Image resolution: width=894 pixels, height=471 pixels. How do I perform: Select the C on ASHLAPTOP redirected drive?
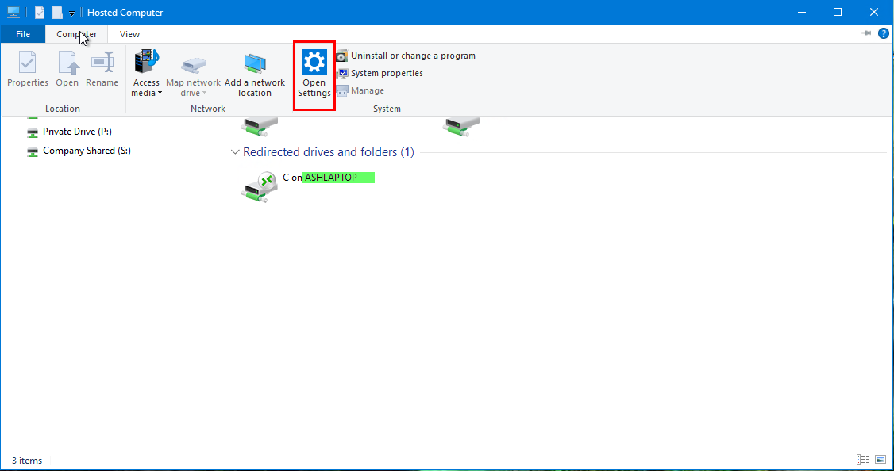[x=308, y=186]
